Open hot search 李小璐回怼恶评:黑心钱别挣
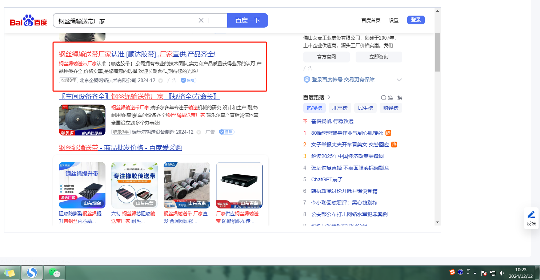The height and width of the screenshot is (280, 540). pos(344,203)
